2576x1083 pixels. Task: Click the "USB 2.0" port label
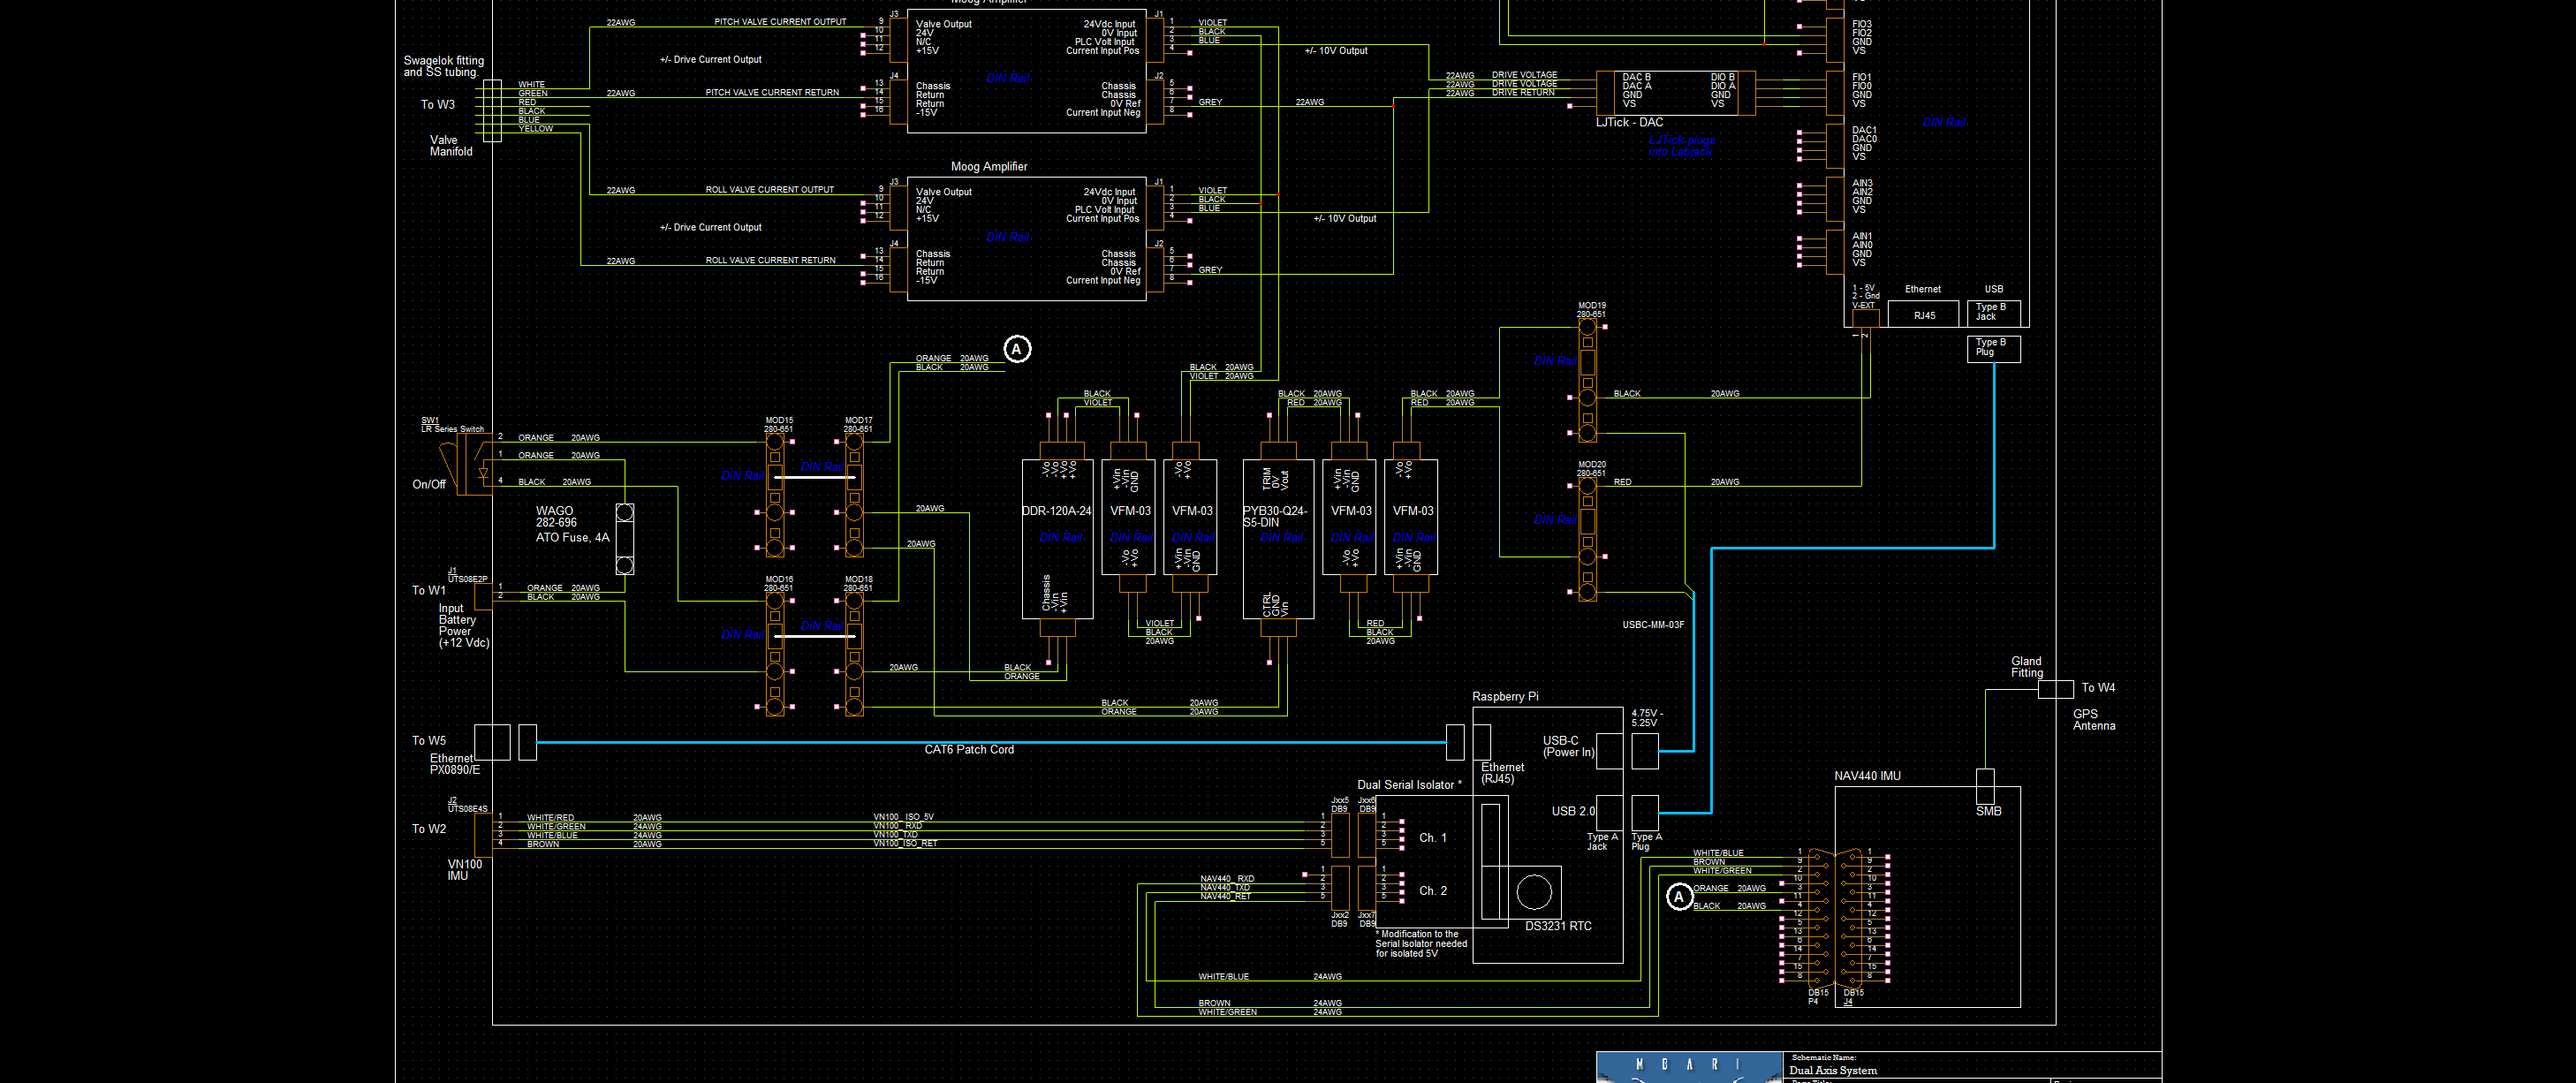(1573, 811)
